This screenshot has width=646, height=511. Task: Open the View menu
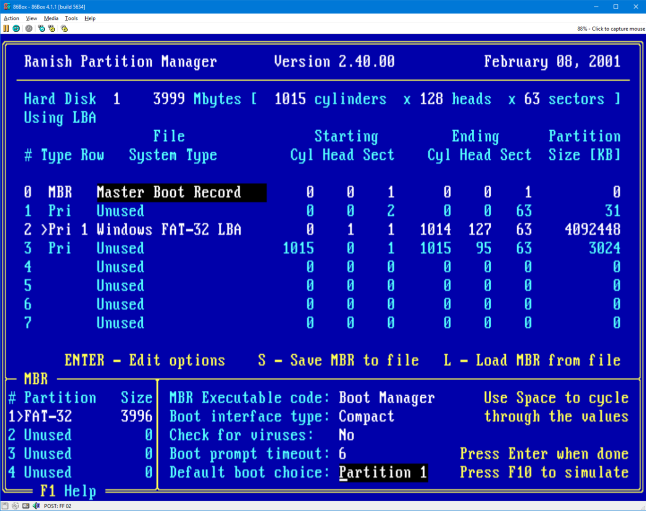[x=32, y=18]
